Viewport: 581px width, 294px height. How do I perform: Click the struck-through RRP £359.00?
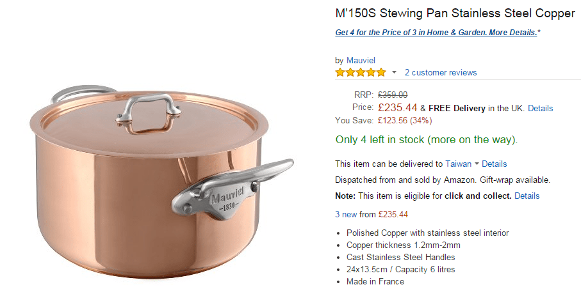[393, 95]
